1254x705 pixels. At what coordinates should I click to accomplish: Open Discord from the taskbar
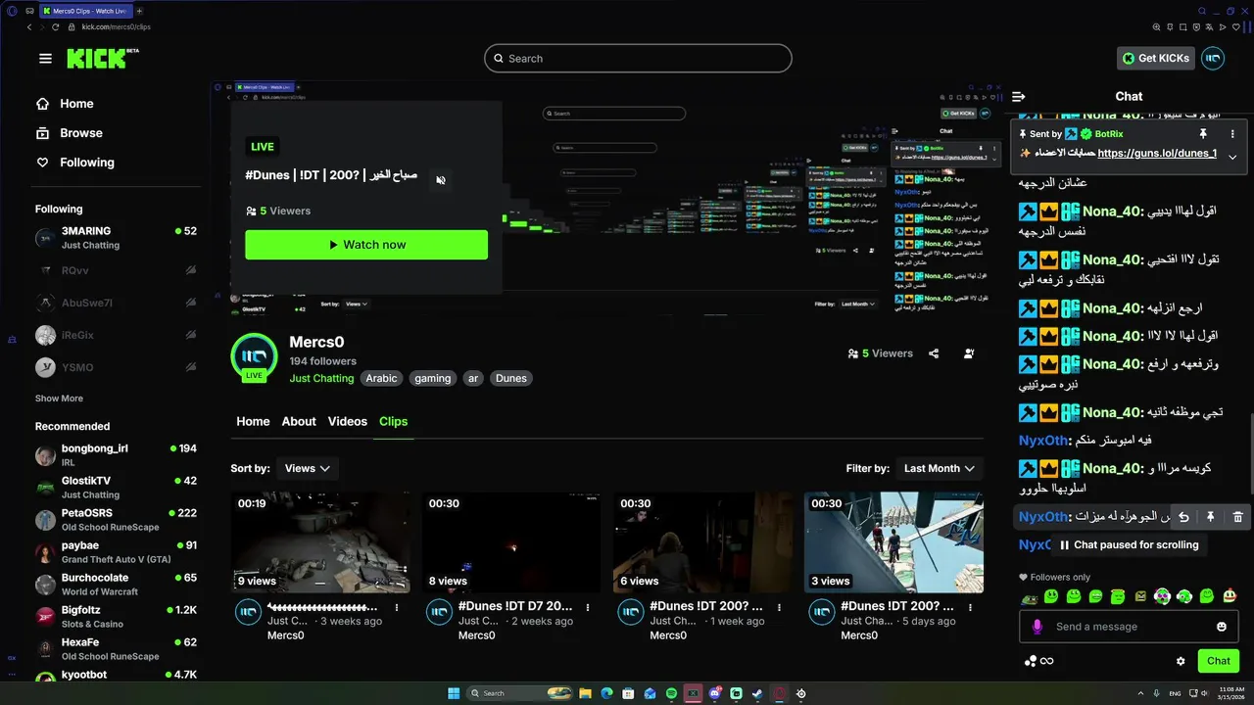pos(715,693)
